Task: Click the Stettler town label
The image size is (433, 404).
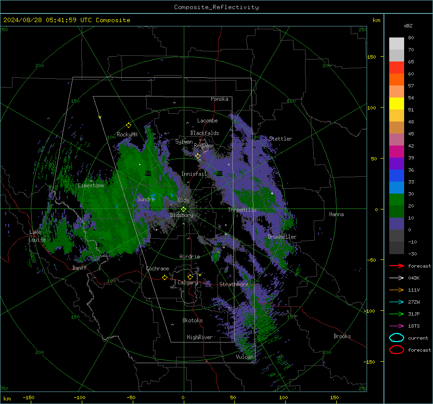Action: tap(280, 139)
